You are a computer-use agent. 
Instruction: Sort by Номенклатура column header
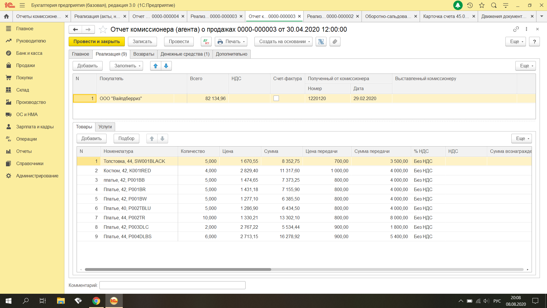[x=139, y=151]
